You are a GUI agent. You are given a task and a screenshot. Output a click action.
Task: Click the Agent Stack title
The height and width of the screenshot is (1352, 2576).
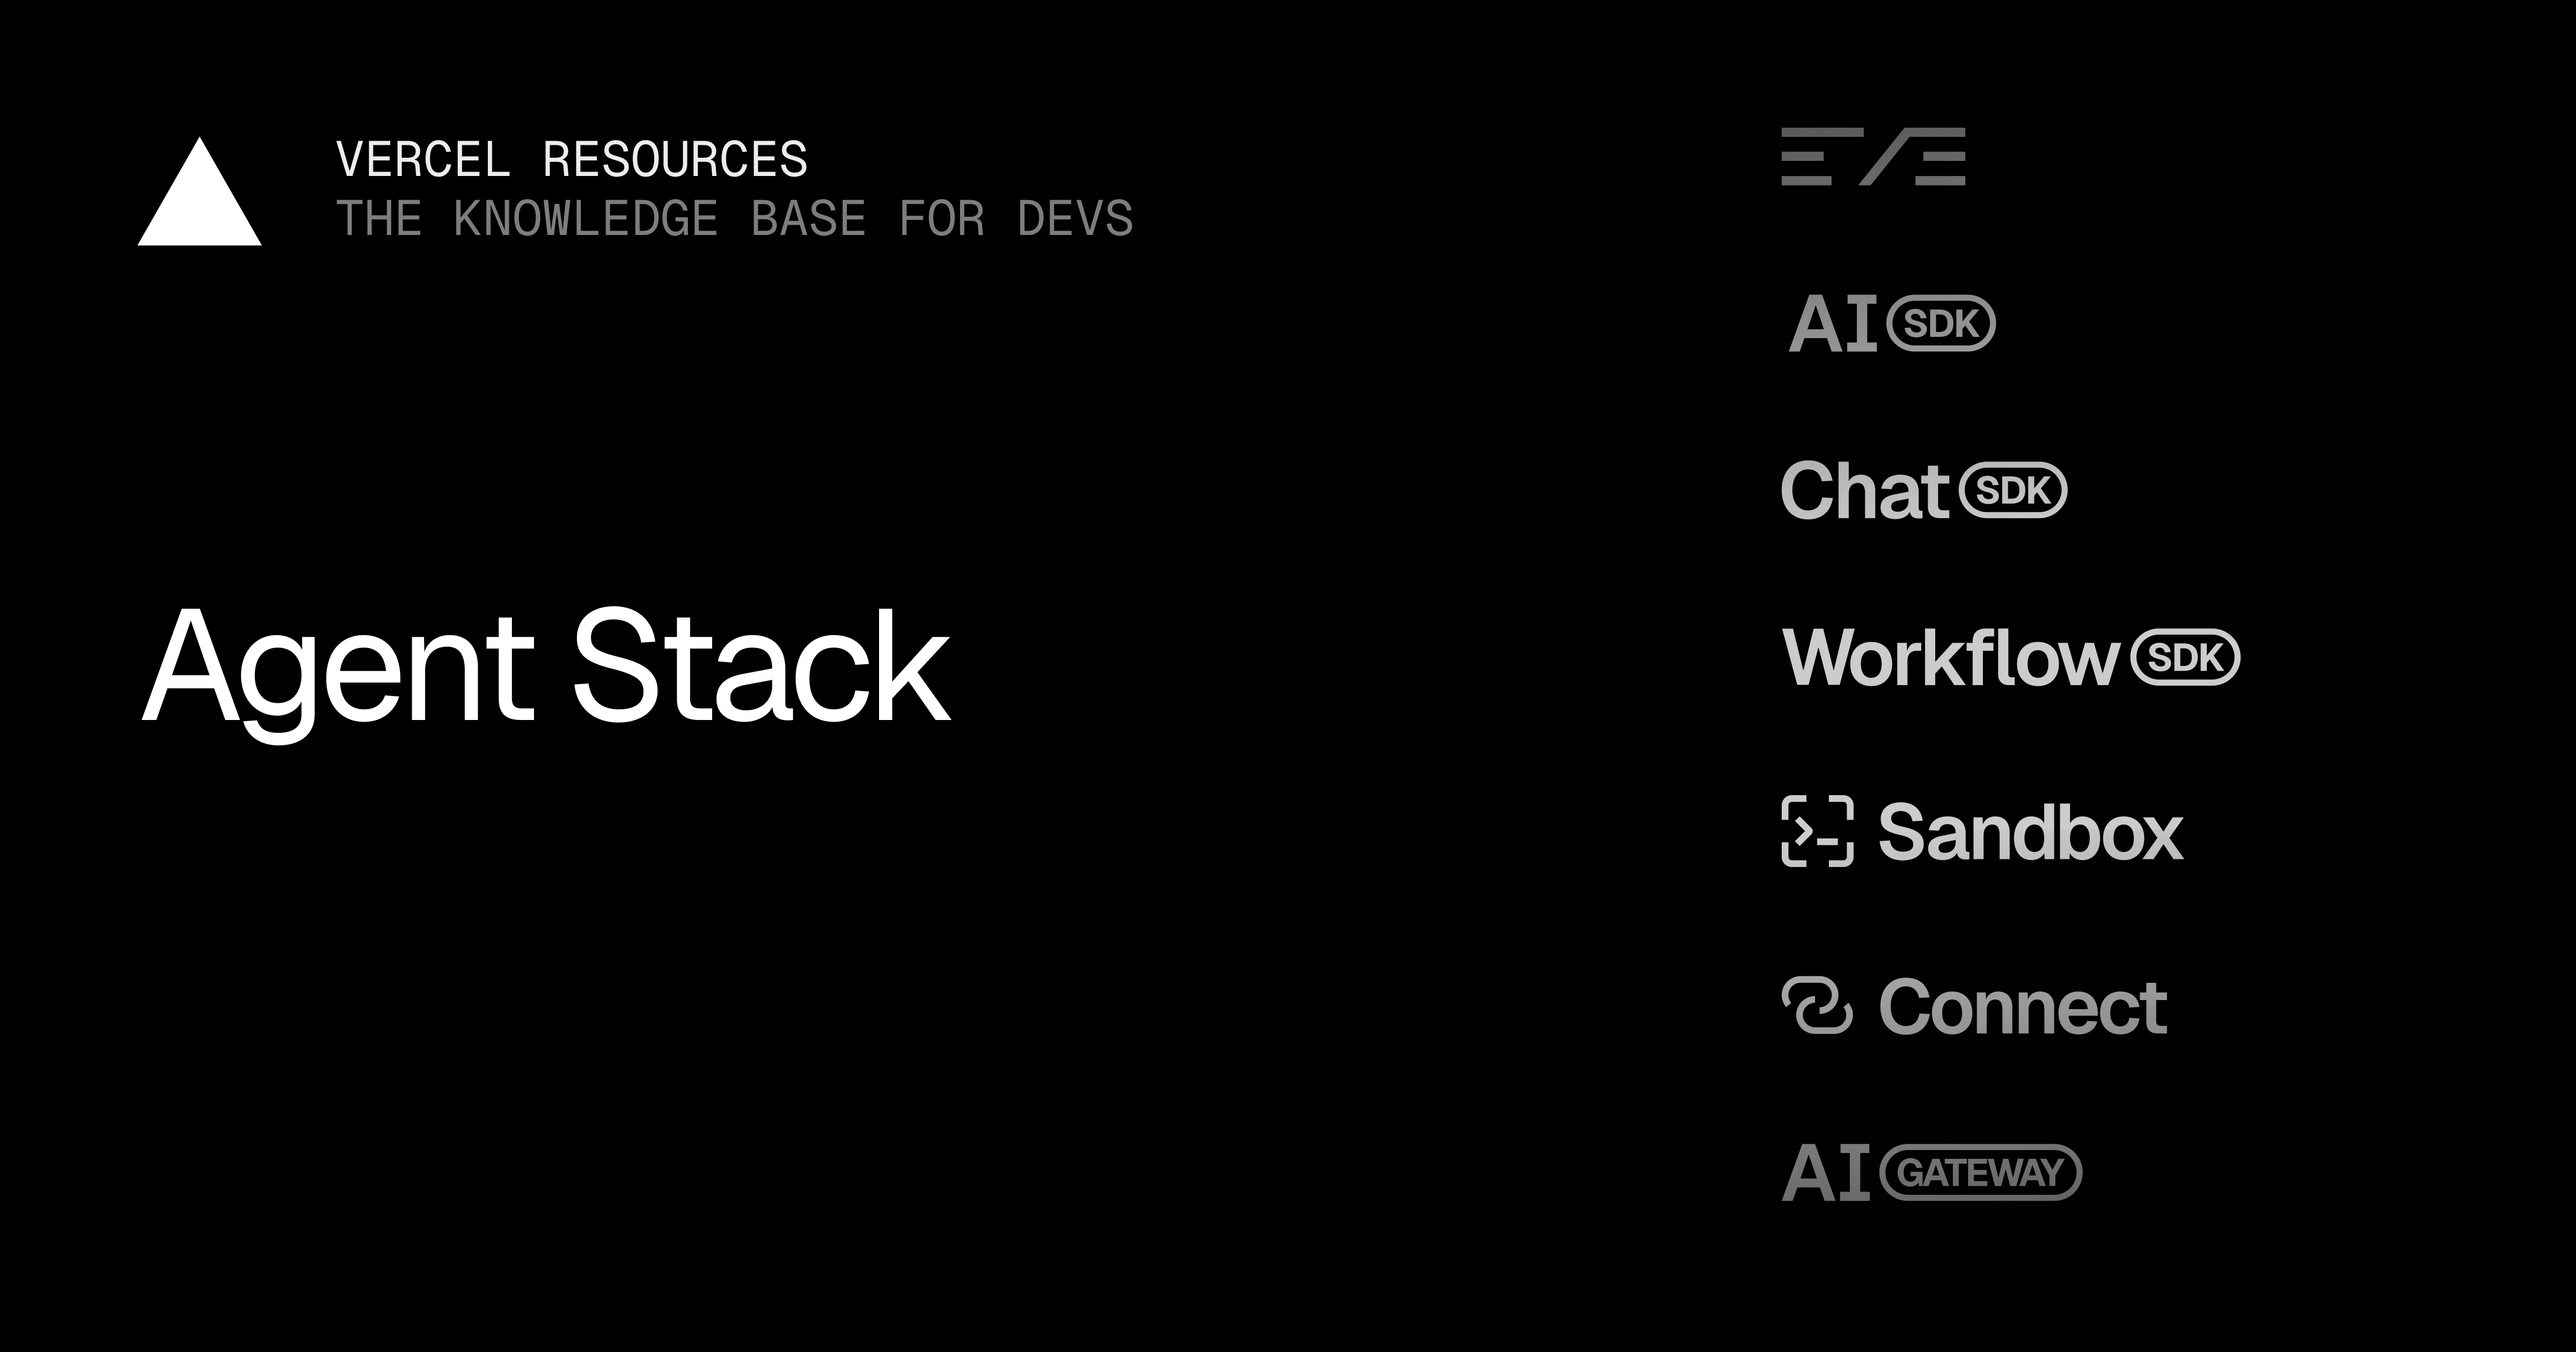(546, 670)
